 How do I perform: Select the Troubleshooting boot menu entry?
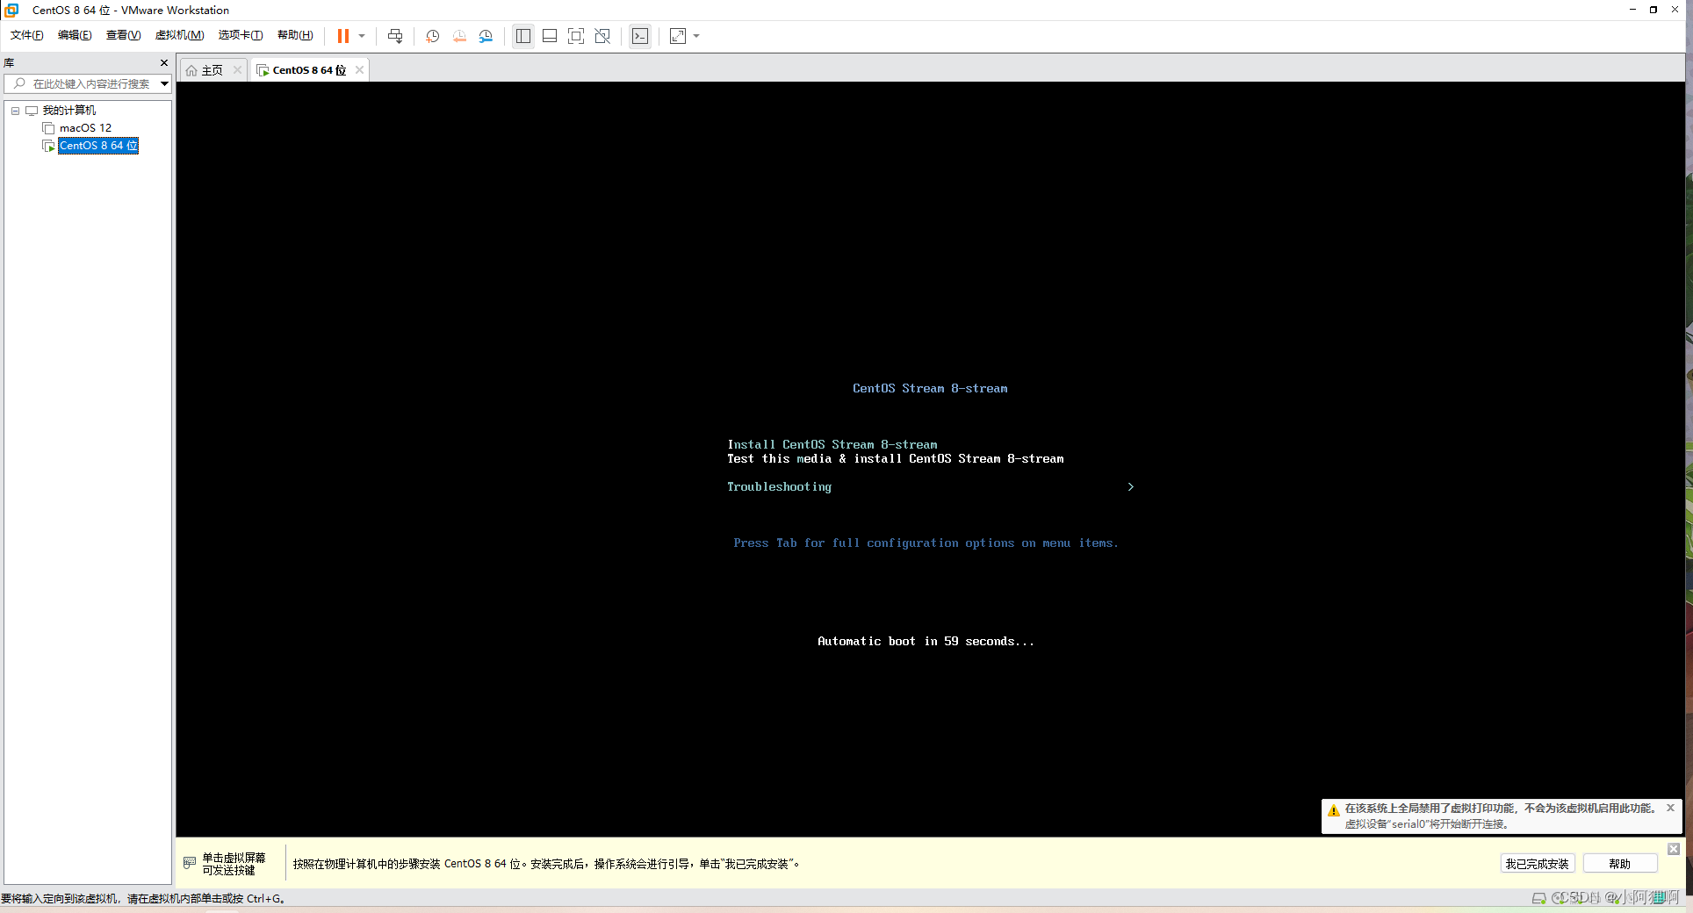779,487
